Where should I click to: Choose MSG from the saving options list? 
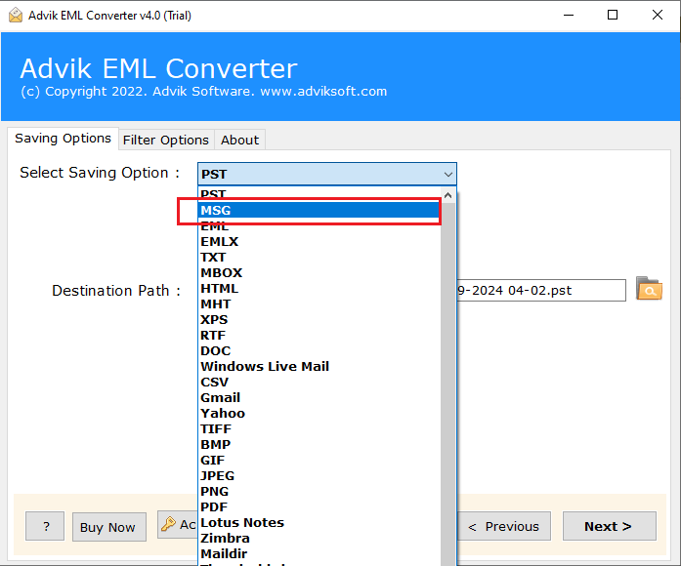319,211
